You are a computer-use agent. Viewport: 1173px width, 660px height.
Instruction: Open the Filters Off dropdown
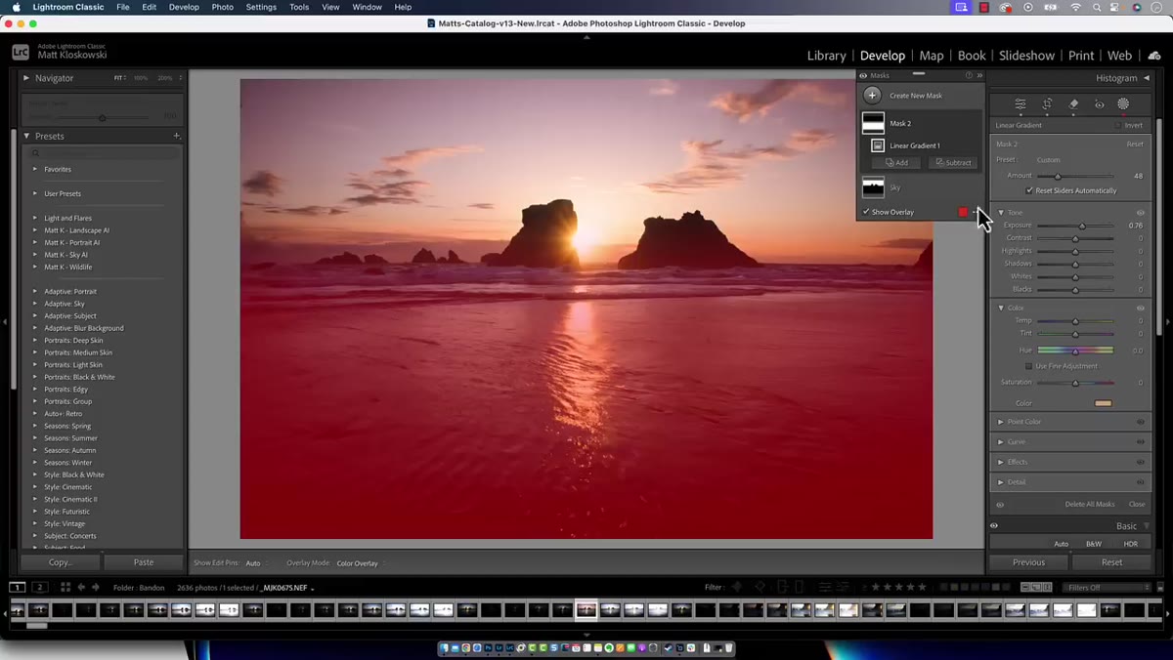(x=1108, y=587)
